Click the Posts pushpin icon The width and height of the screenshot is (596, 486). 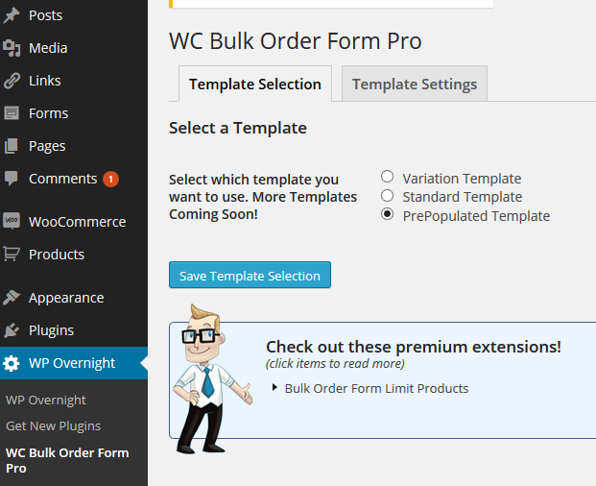tap(11, 15)
